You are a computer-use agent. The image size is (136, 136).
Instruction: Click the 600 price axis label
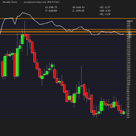(128, 114)
